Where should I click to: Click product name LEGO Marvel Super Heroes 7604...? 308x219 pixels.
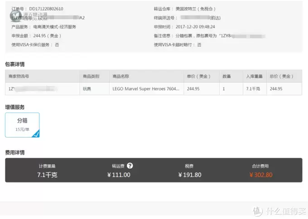(146, 89)
